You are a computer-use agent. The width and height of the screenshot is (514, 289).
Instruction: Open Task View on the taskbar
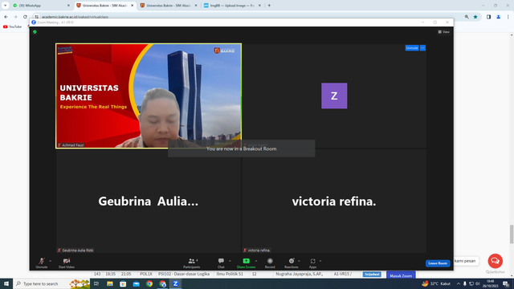96,283
